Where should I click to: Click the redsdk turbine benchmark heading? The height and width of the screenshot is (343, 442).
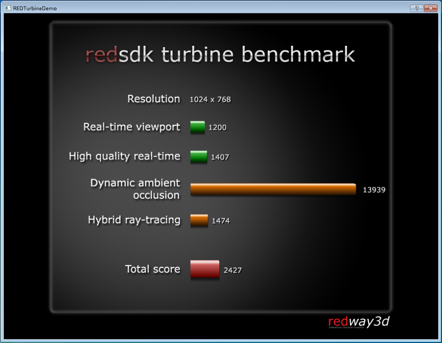pyautogui.click(x=220, y=55)
